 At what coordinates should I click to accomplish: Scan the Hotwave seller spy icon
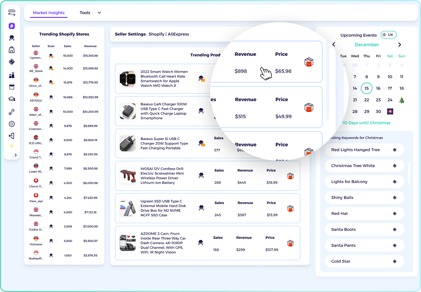click(x=51, y=241)
